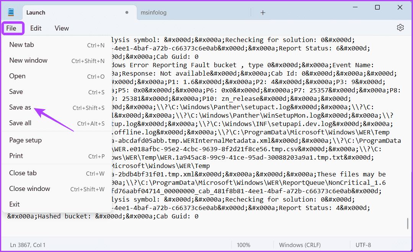Choose Save as option
Image resolution: width=413 pixels, height=252 pixels.
(x=57, y=108)
